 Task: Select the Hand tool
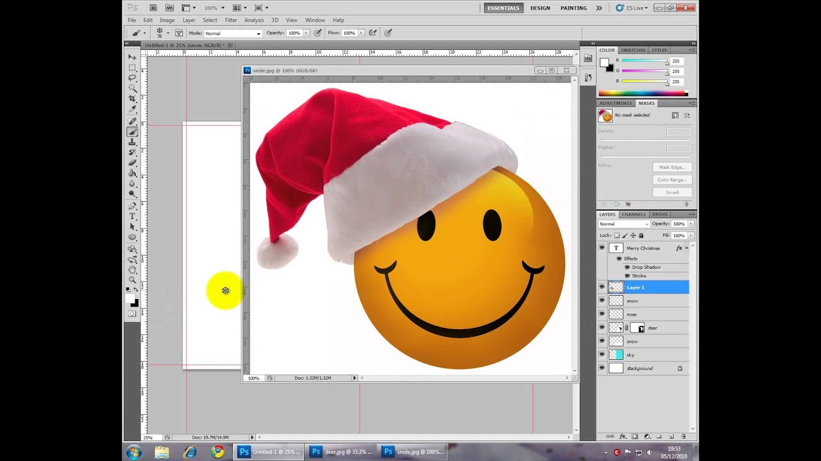point(133,270)
